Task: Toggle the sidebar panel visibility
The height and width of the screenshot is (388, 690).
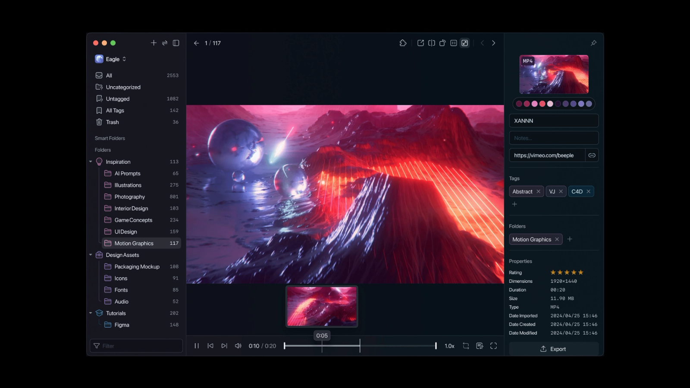Action: (x=176, y=43)
